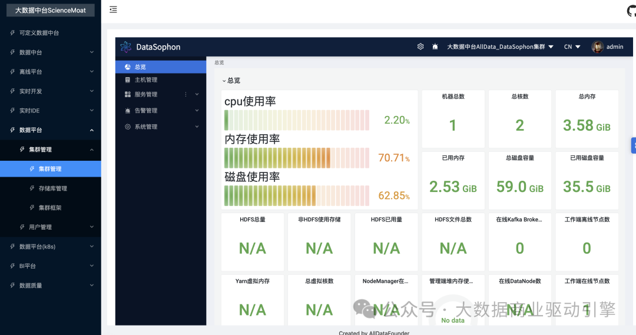Click the 内存使用率 usage progress bar
Image resolution: width=636 pixels, height=335 pixels.
click(x=297, y=158)
